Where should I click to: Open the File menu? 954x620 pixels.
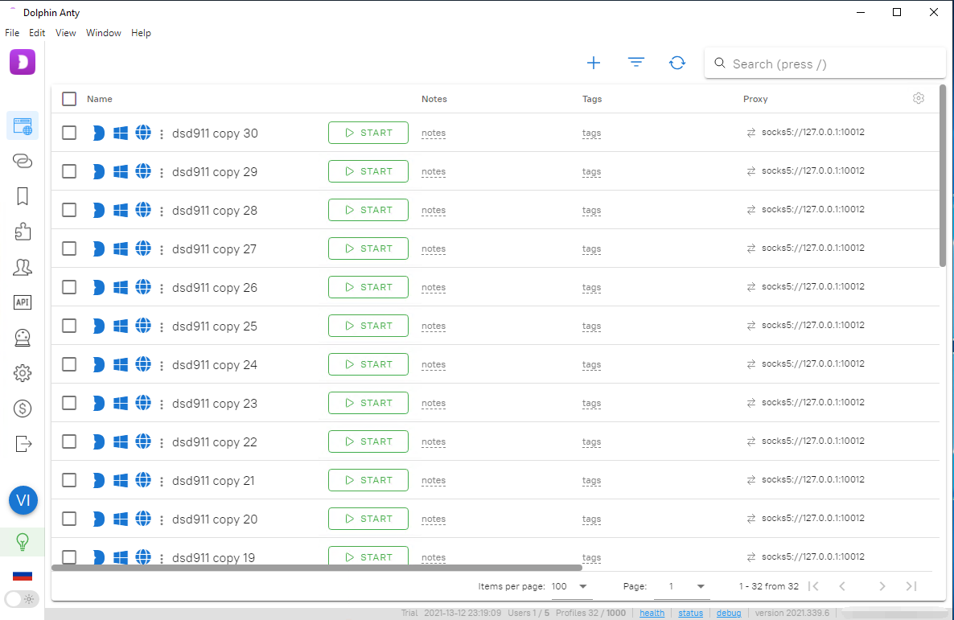pos(12,33)
